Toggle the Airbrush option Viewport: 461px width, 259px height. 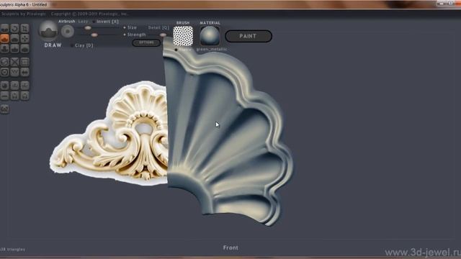[x=67, y=22]
